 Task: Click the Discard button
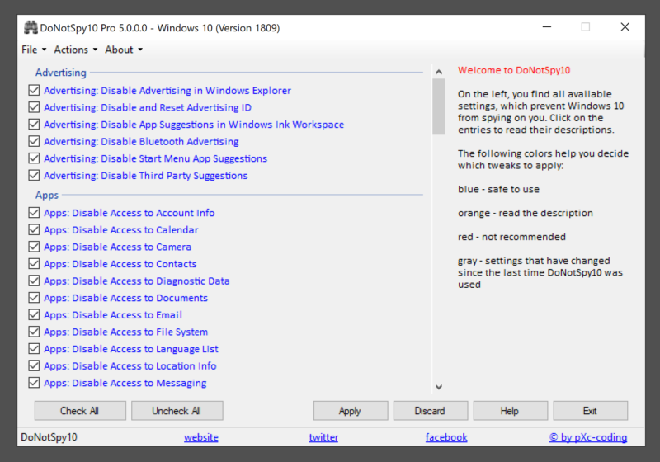click(x=429, y=411)
